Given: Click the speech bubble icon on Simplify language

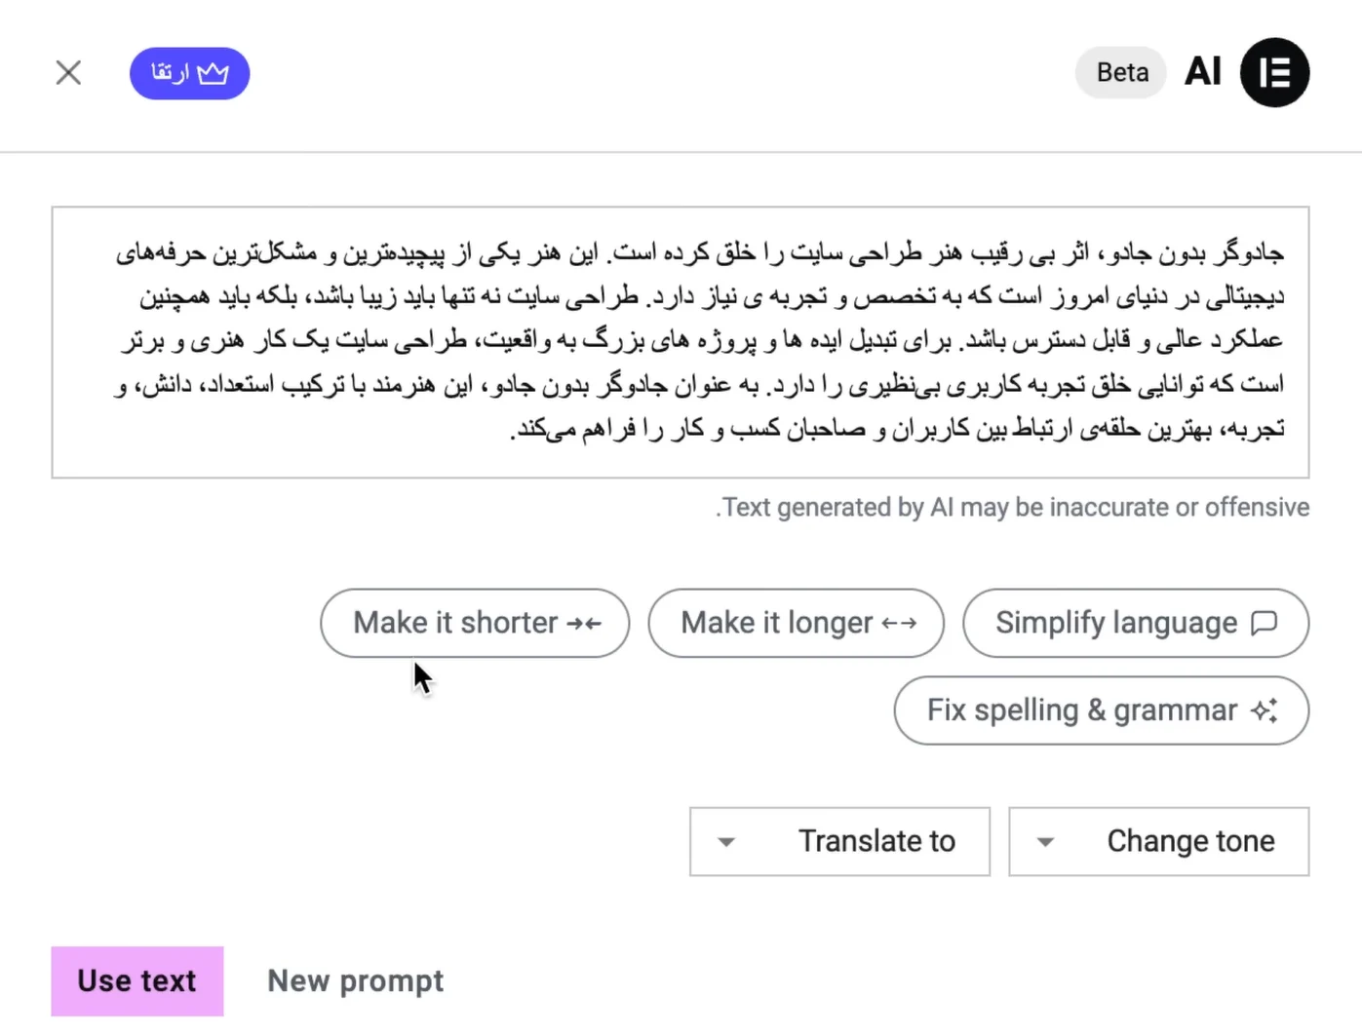Looking at the screenshot, I should point(1264,622).
